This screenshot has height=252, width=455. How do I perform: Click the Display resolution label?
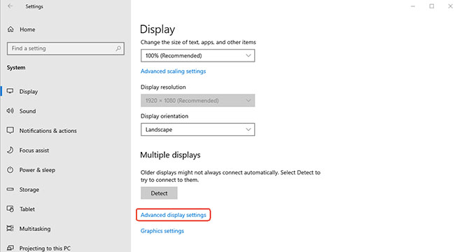click(163, 87)
